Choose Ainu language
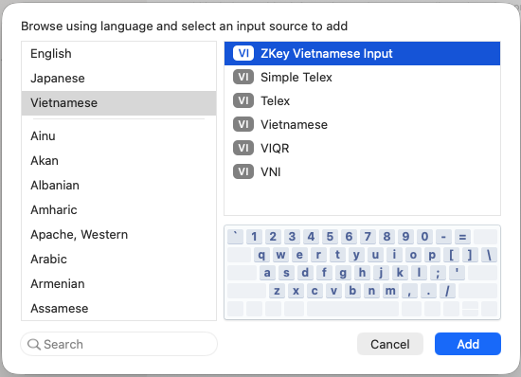521x377 pixels. 119,136
